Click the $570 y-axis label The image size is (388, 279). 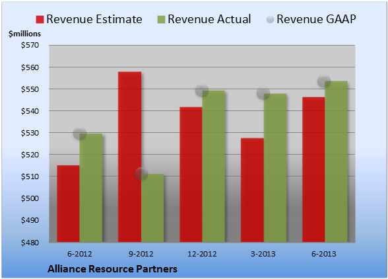coord(30,45)
